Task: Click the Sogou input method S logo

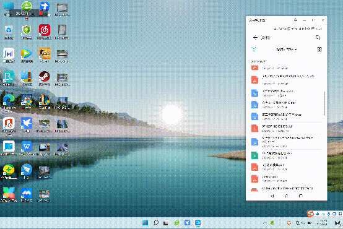Action: tap(310, 214)
